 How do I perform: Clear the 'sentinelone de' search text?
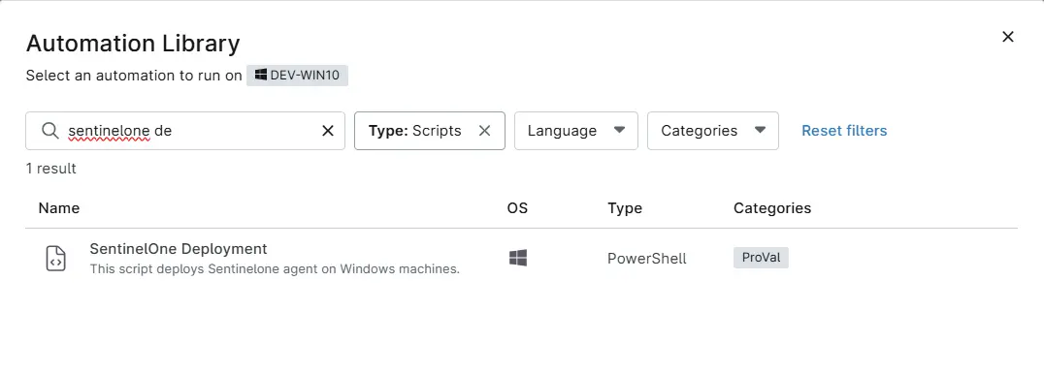(328, 131)
